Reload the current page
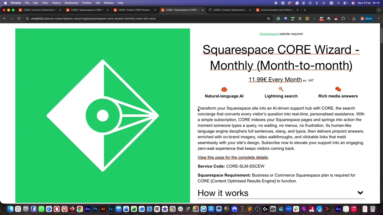Image resolution: width=383 pixels, height=215 pixels. 19,19
